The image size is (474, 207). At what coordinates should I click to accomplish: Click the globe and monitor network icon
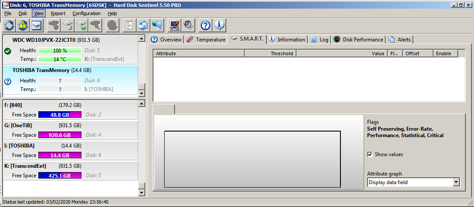[x=157, y=25]
